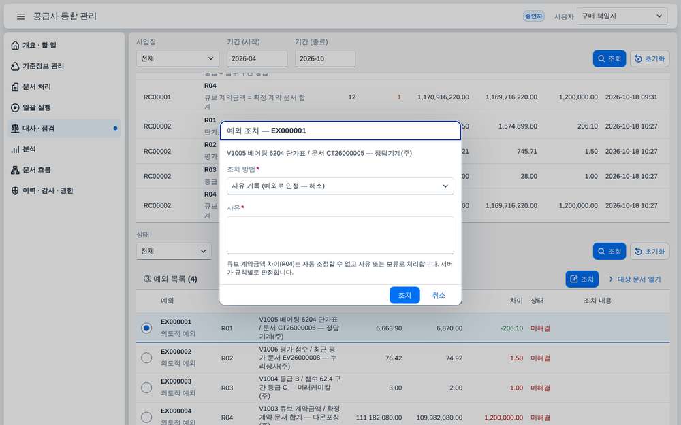Open the 사업장 전체 dropdown
The image size is (681, 425).
click(177, 58)
